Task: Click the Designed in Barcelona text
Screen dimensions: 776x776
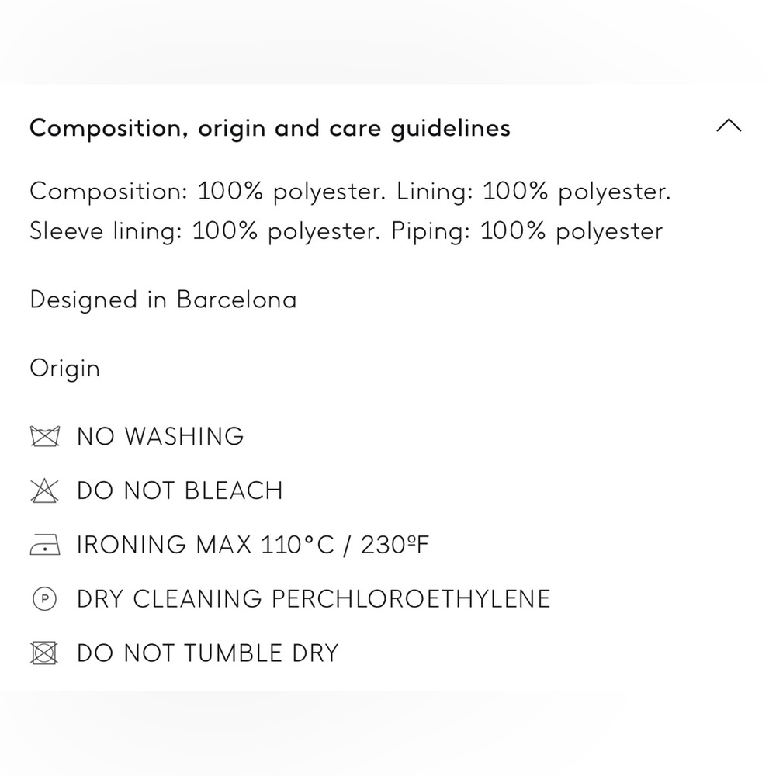Action: coord(163,300)
